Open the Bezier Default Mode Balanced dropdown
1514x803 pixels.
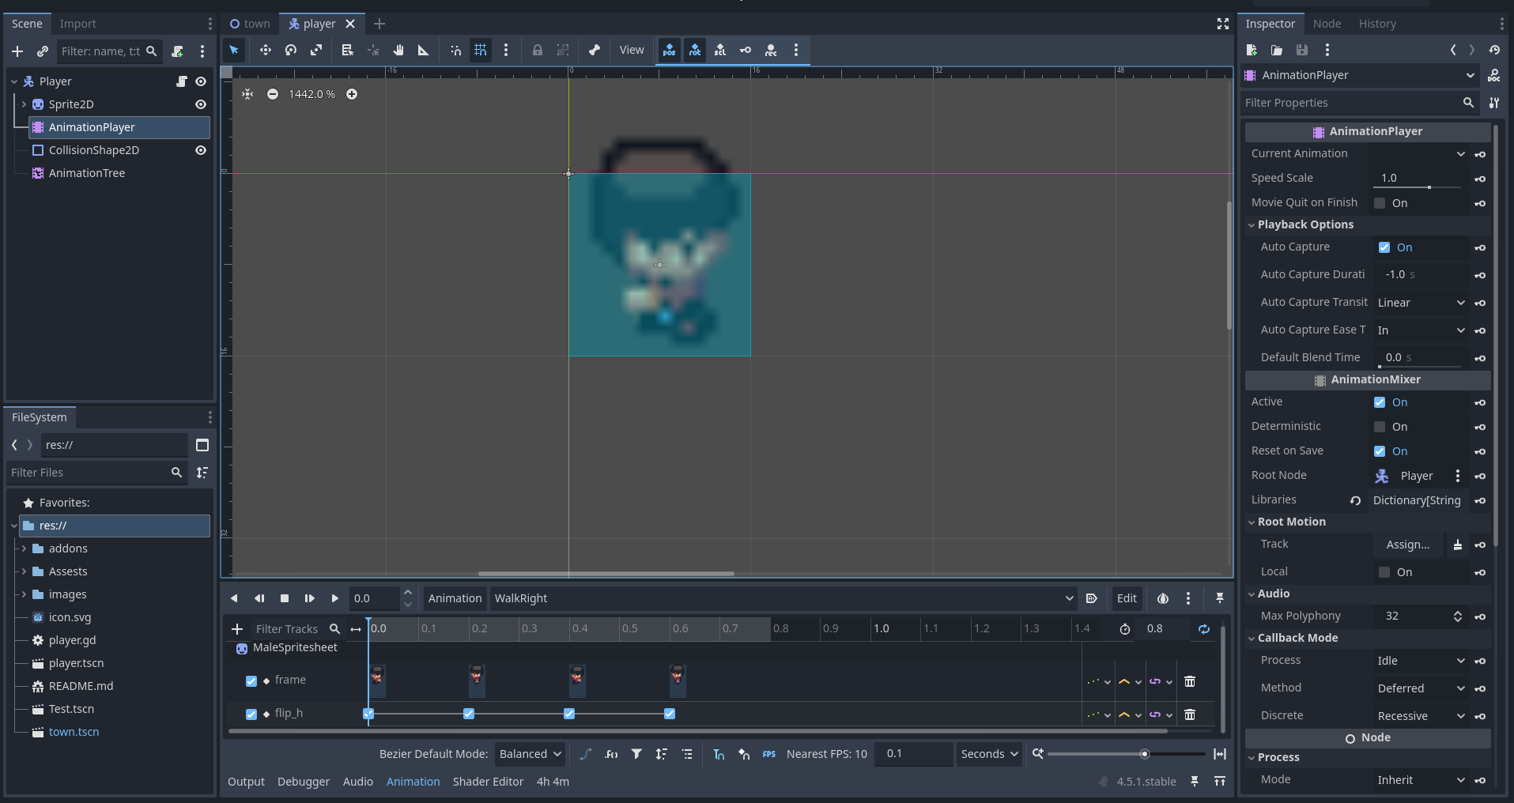(x=530, y=754)
